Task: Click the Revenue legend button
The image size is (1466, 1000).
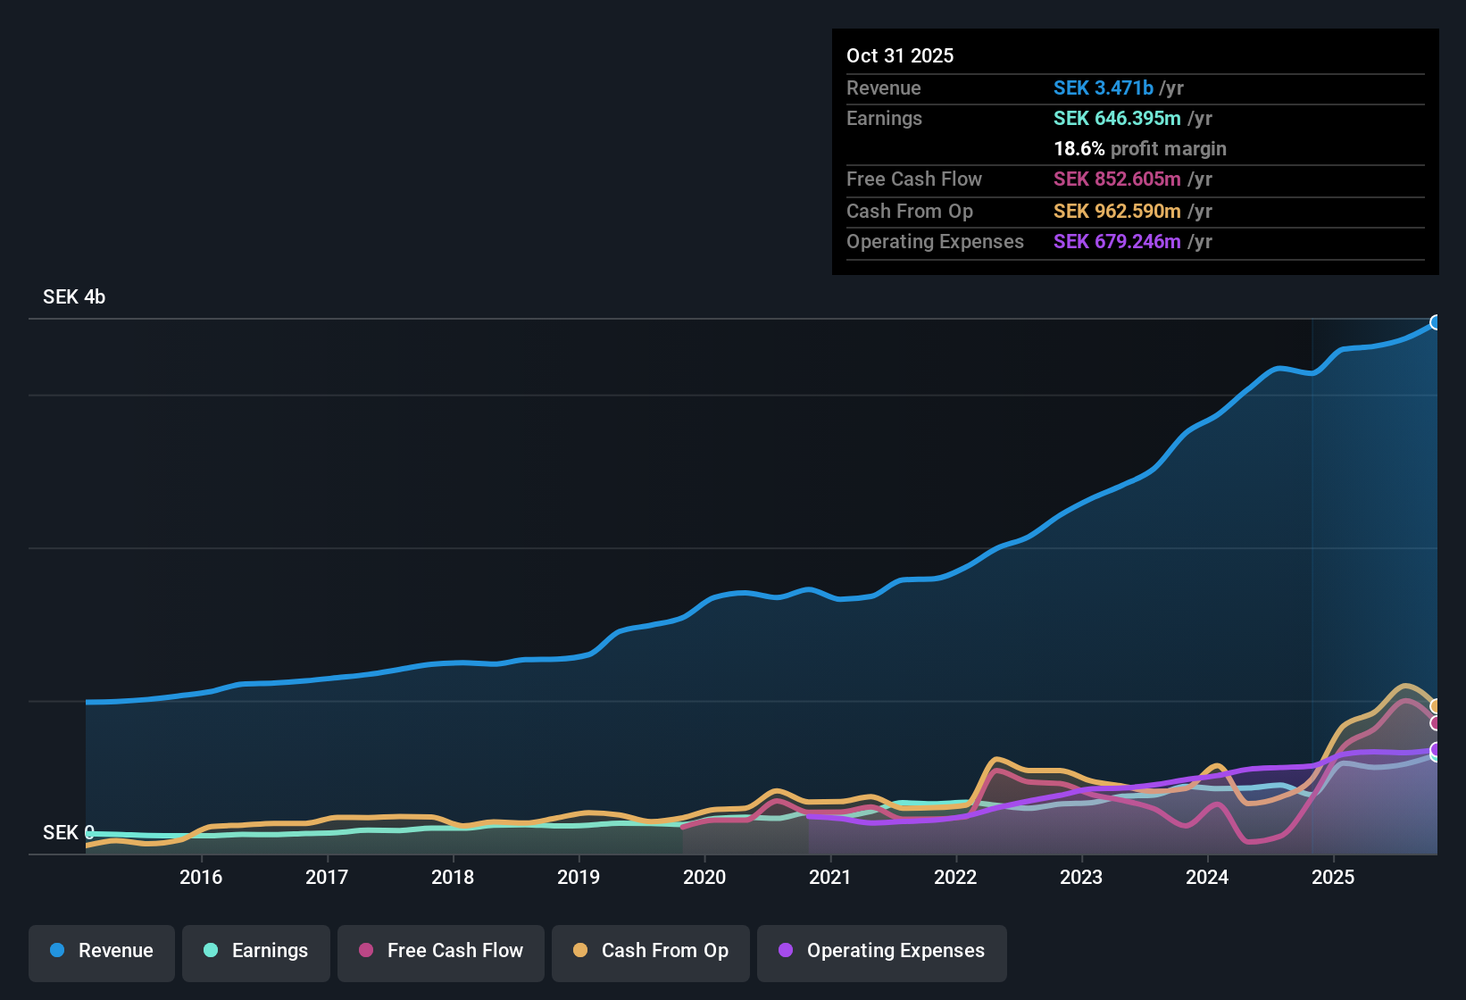Action: pos(101,951)
